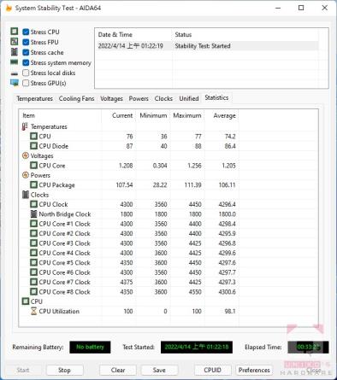Click the Current column header
This screenshot has height=380, width=337.
point(118,115)
